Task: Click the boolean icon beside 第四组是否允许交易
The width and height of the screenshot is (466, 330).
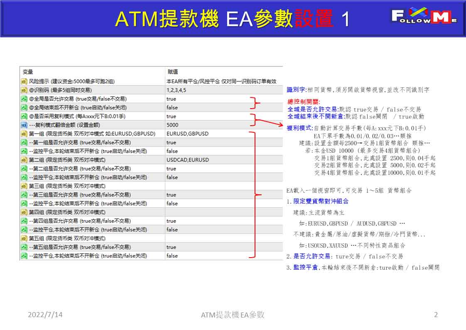Action: pos(24,221)
